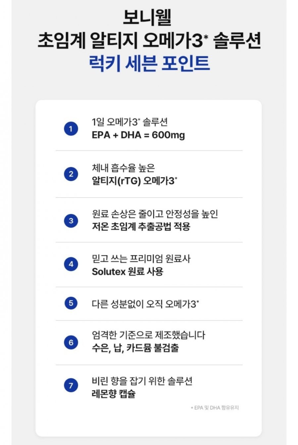Select the number 3 circle badge
Screen dimensions: 298x445
(71, 221)
